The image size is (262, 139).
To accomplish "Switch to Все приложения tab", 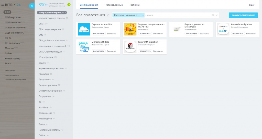I will click(x=89, y=5).
